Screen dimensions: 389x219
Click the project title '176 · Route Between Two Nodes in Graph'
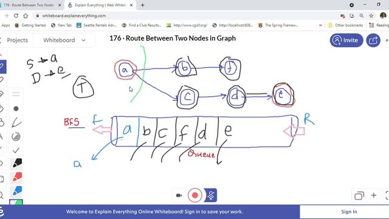click(x=173, y=38)
